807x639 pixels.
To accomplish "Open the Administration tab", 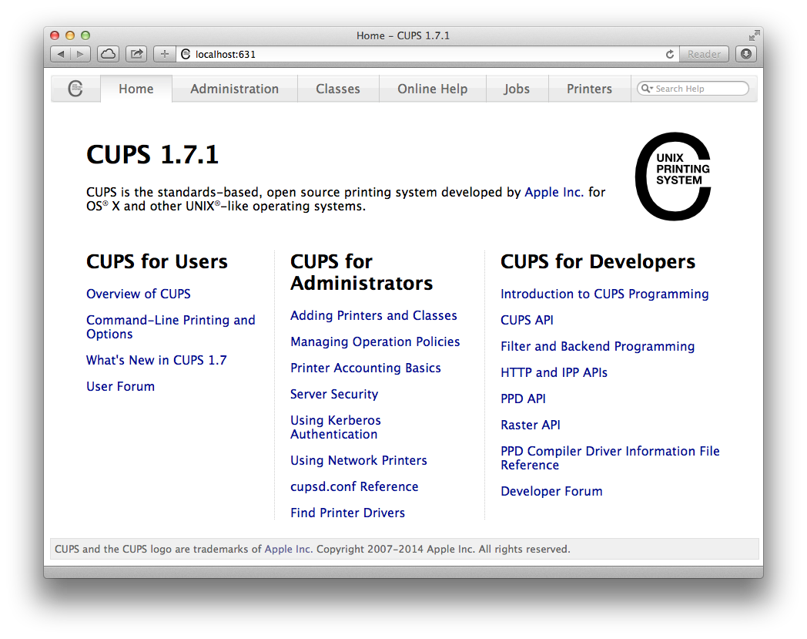I will tap(235, 89).
